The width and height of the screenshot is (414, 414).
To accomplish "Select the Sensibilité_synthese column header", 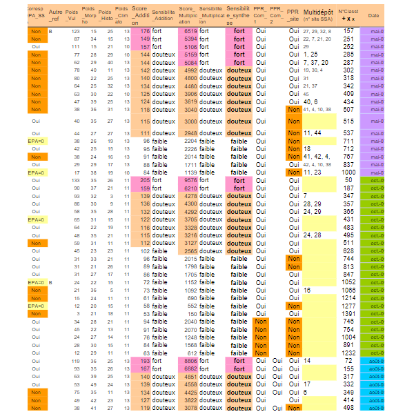I will [x=239, y=16].
